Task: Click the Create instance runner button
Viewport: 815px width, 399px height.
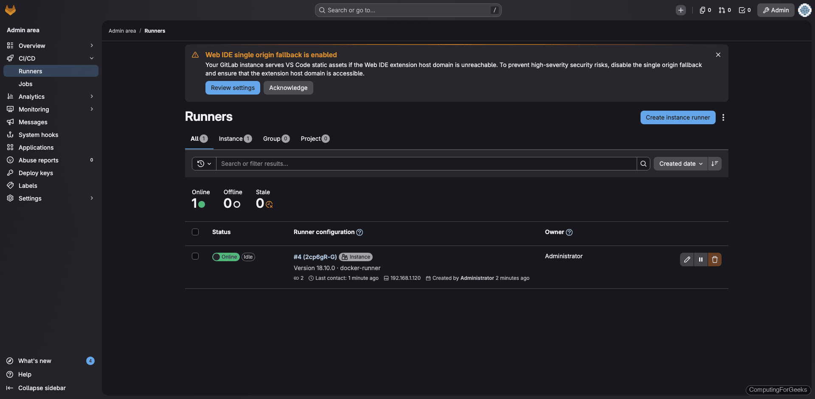Action: (677, 117)
